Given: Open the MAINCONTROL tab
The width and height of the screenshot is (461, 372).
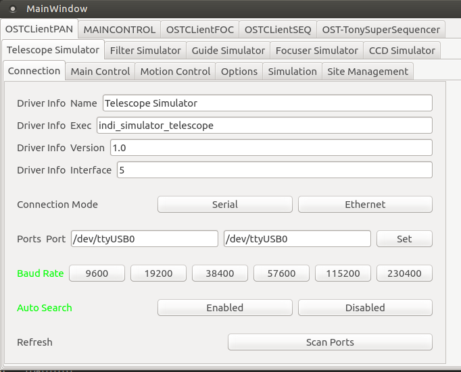Looking at the screenshot, I should 120,30.
